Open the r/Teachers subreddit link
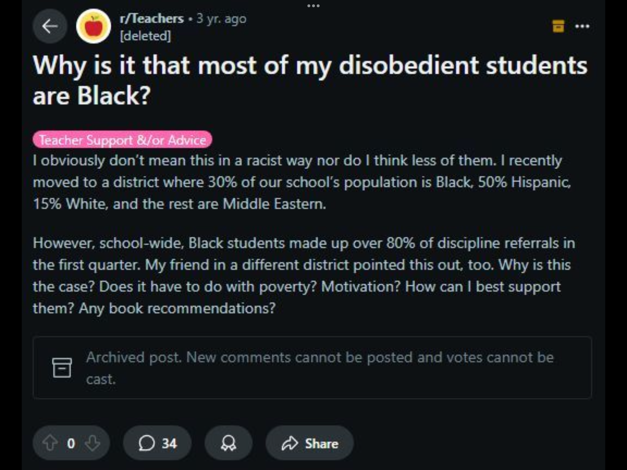 pyautogui.click(x=152, y=19)
